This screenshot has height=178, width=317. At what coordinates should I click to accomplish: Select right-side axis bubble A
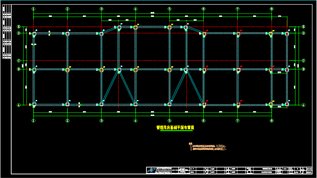point(303,105)
